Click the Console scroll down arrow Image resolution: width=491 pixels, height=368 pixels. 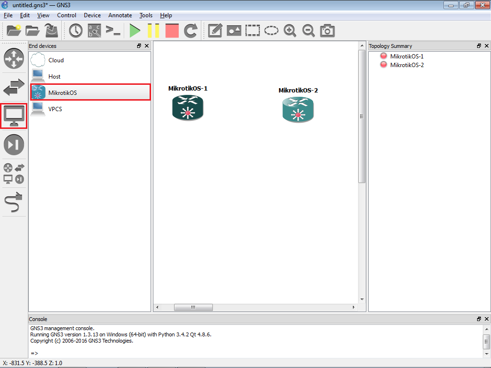tap(486, 354)
